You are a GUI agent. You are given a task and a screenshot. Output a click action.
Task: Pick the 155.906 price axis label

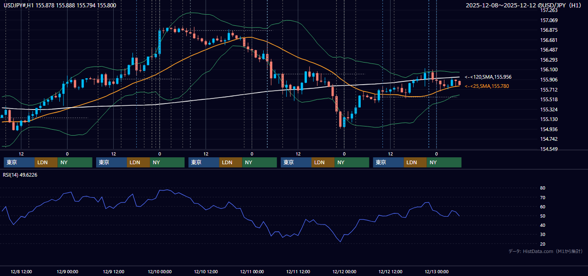pos(548,80)
